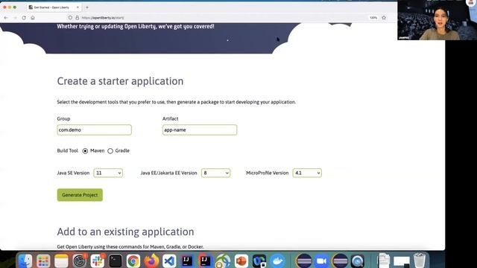Open a new browser tab

coord(87,7)
